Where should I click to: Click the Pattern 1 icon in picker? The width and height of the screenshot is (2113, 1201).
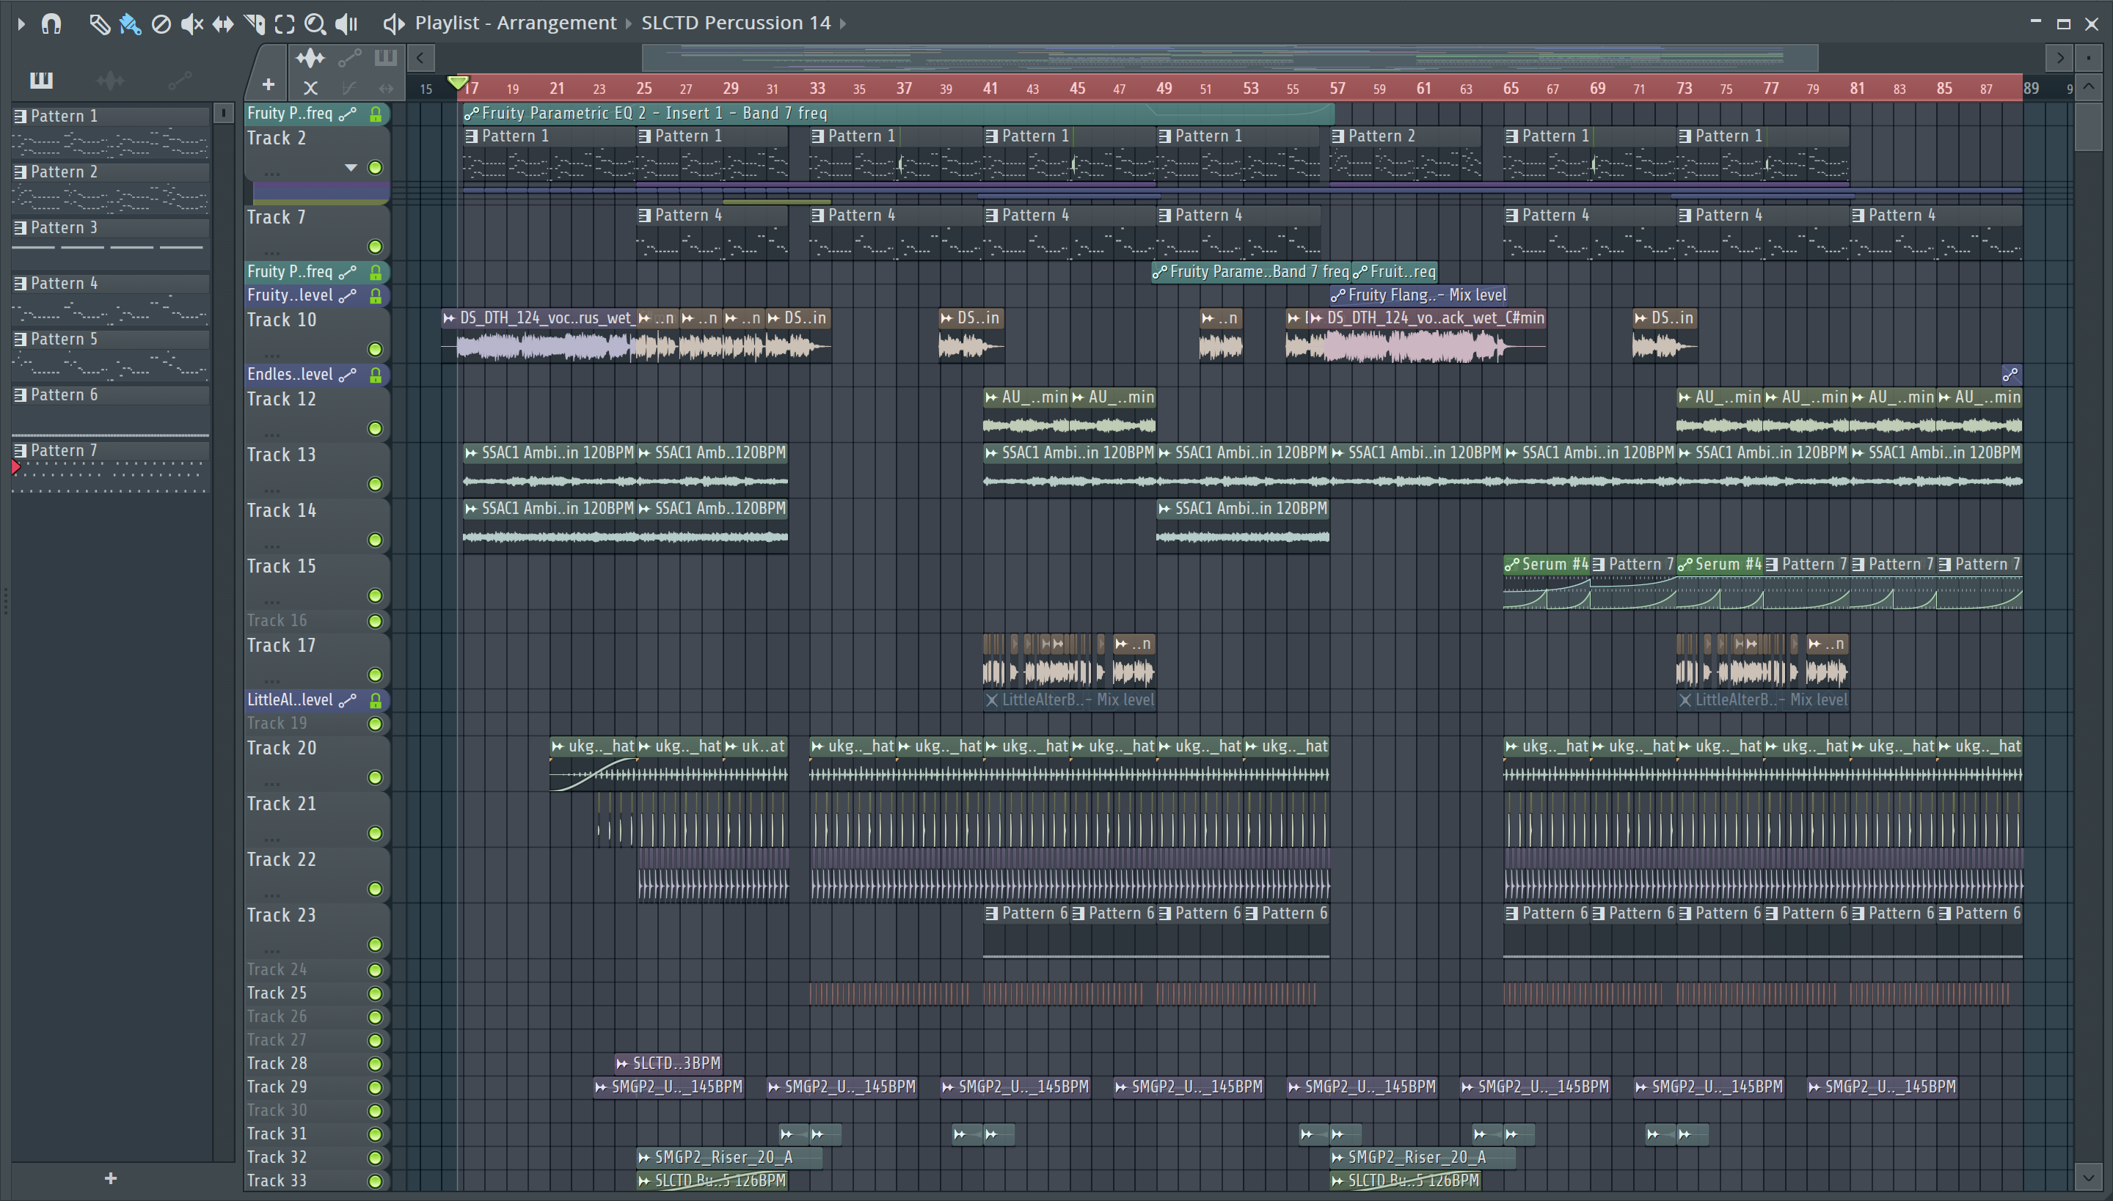21,117
